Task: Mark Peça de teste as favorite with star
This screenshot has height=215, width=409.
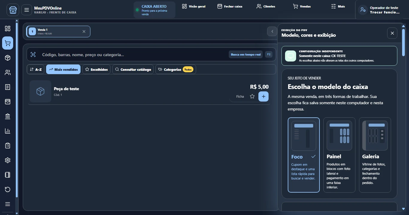Action: click(x=252, y=96)
